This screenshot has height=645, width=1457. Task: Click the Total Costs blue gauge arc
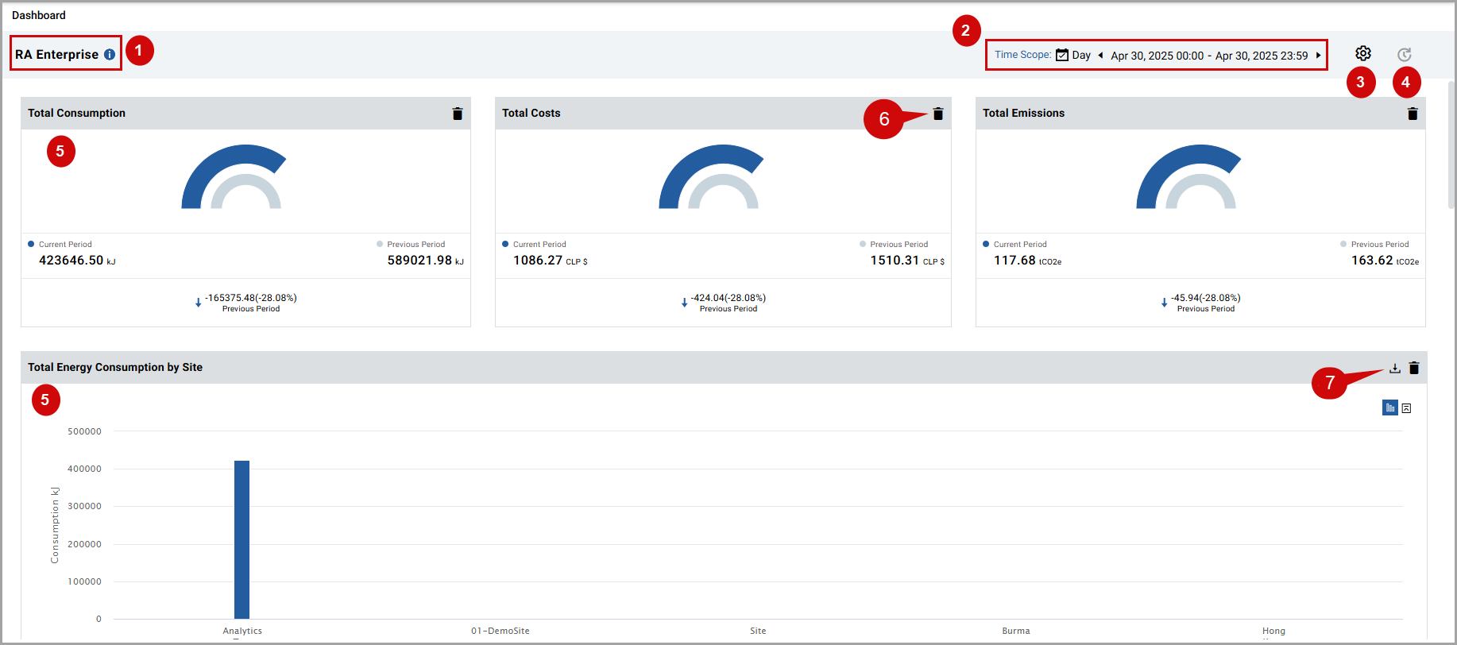pos(682,170)
